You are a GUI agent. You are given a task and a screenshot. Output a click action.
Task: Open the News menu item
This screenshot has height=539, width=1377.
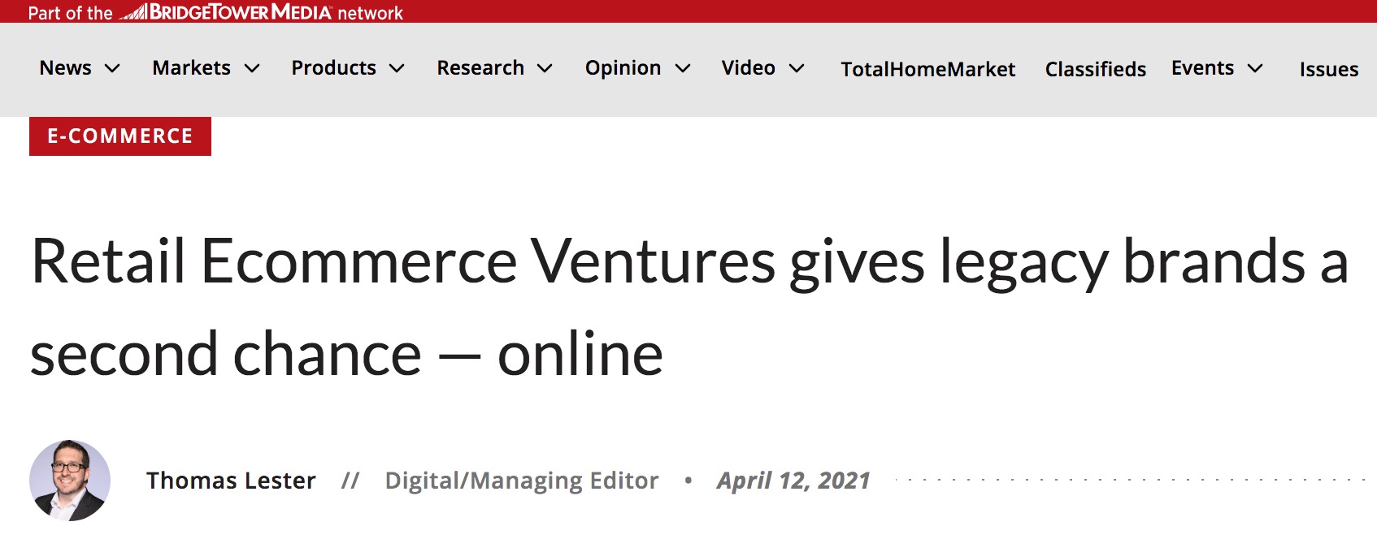tap(66, 68)
